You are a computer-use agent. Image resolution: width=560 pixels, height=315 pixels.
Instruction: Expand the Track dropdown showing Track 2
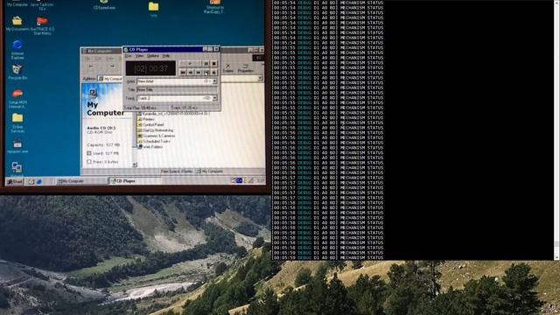(x=214, y=98)
